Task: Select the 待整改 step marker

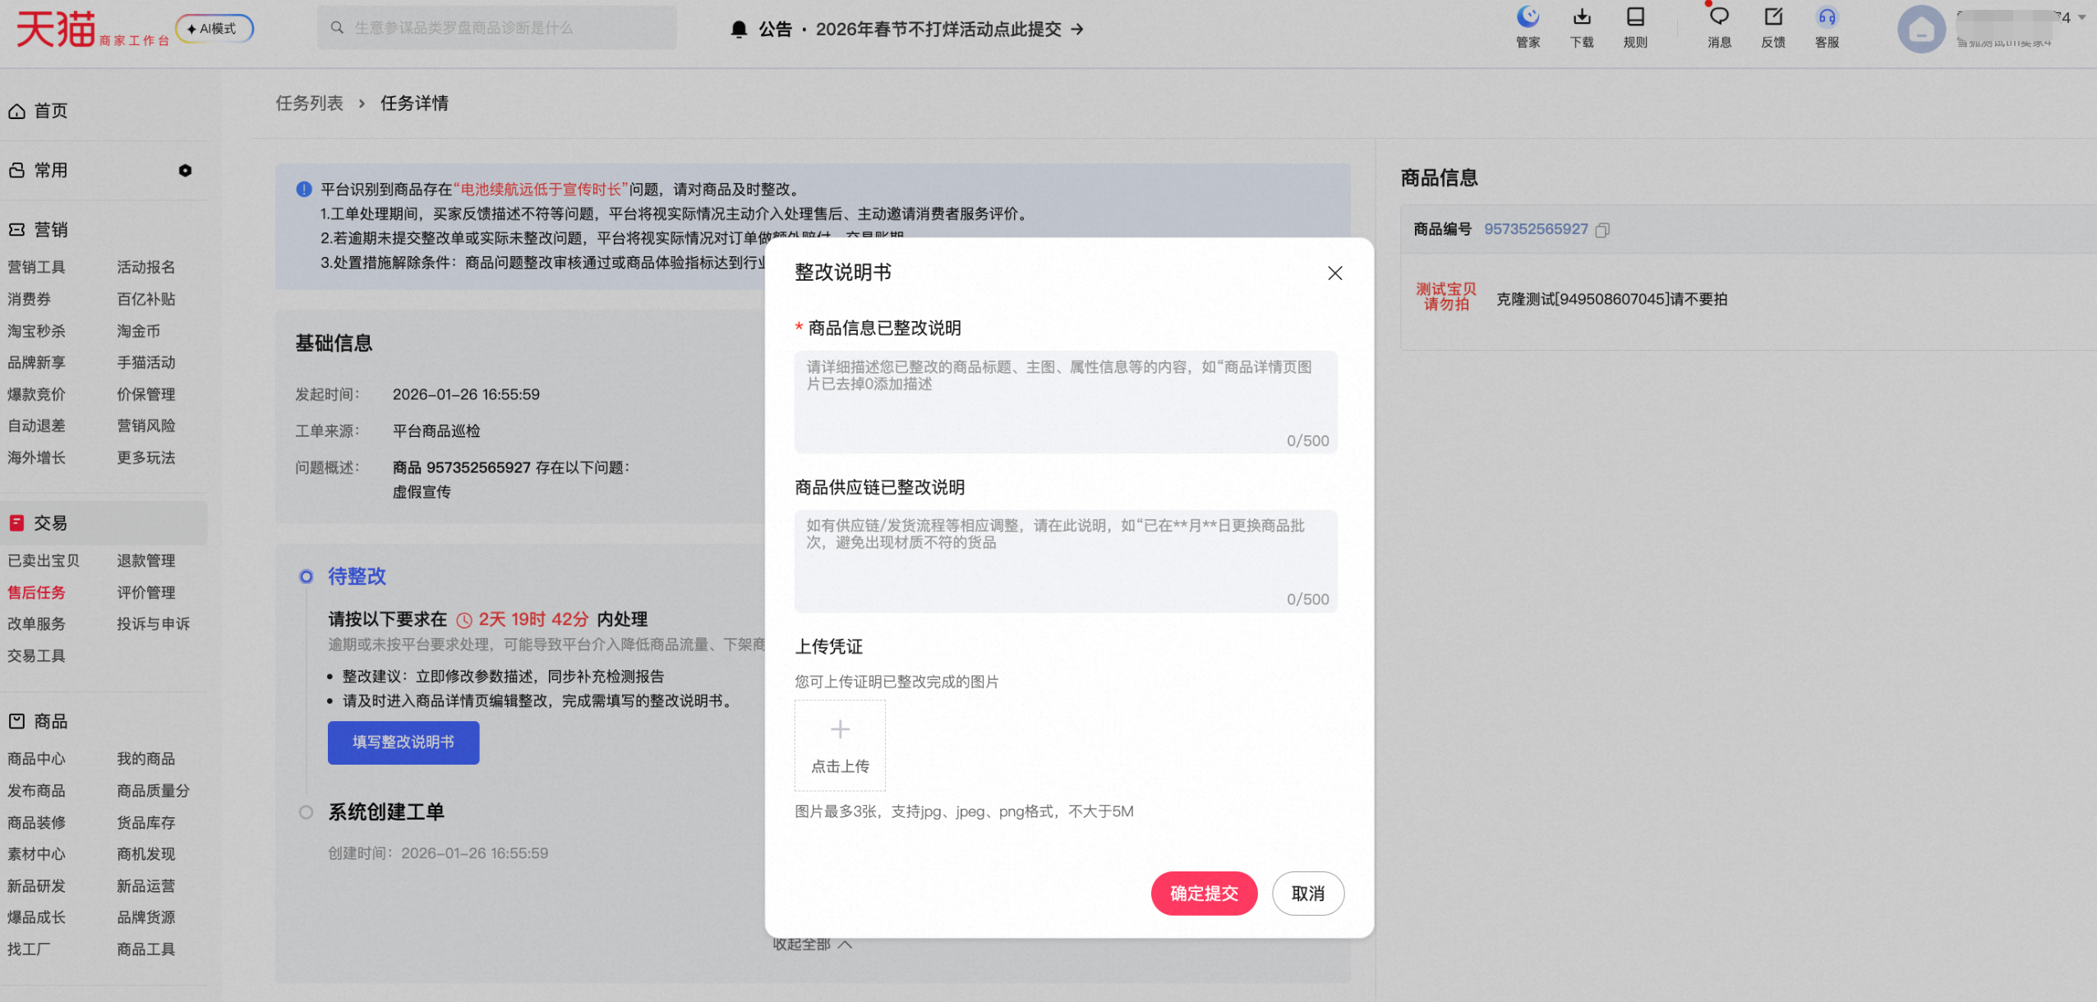Action: 306,577
